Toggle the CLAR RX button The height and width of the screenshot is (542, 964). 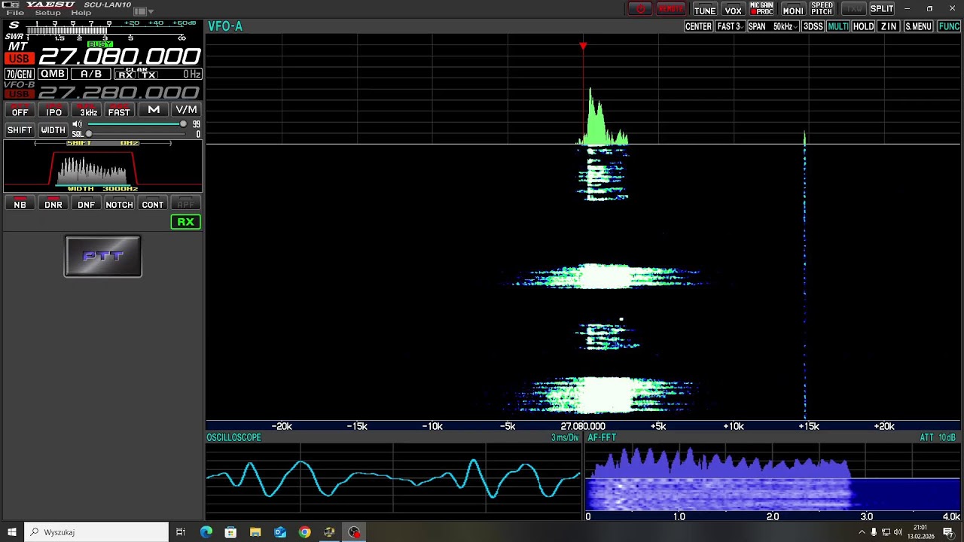coord(124,75)
